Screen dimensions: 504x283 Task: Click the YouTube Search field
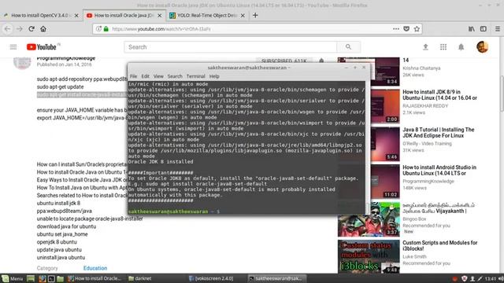tap(231, 47)
